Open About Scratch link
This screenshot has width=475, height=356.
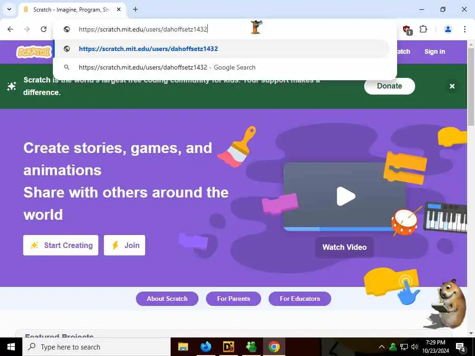click(167, 299)
